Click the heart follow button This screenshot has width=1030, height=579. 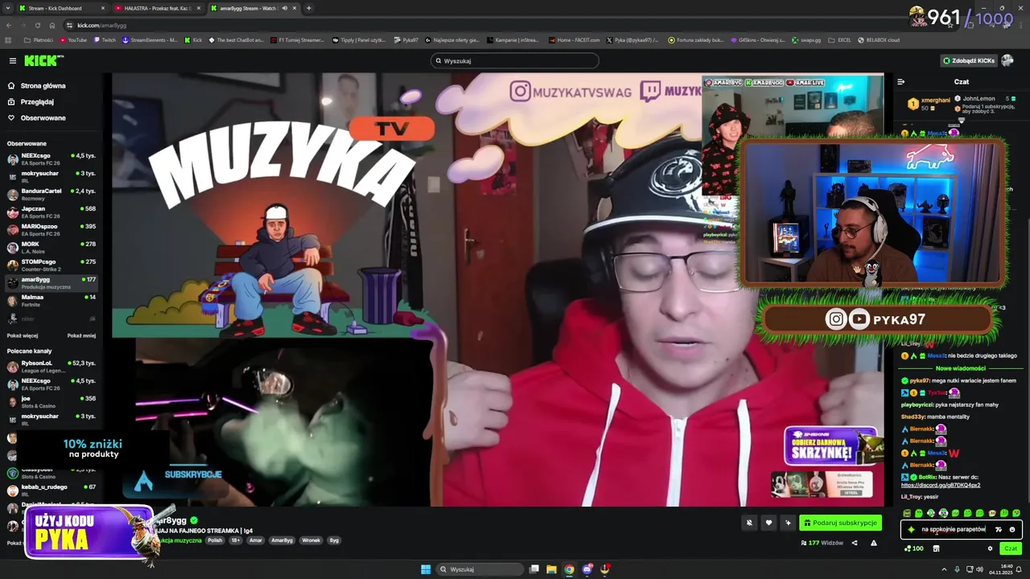click(768, 523)
